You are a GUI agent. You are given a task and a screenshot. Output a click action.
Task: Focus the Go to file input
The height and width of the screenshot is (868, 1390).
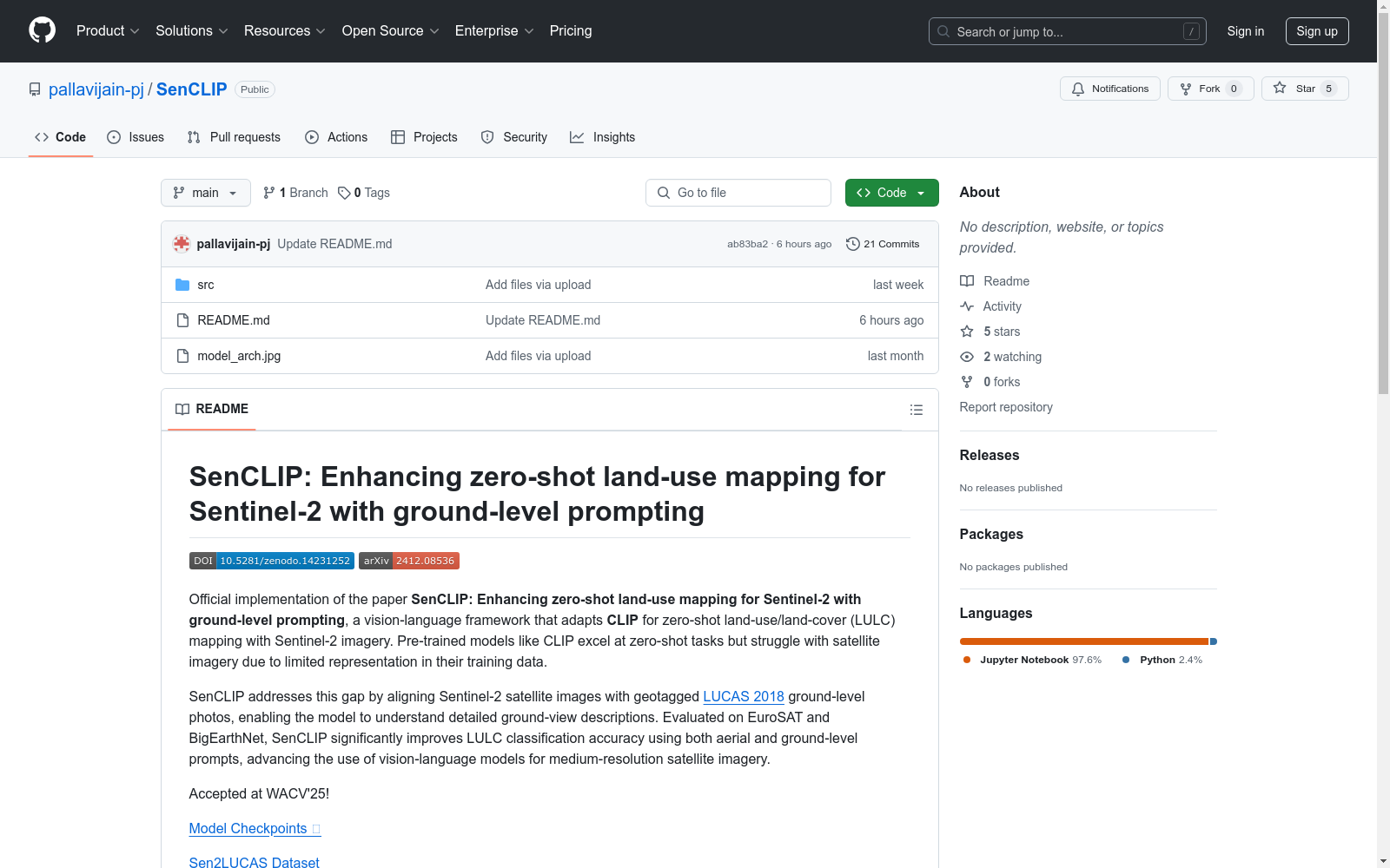[738, 193]
